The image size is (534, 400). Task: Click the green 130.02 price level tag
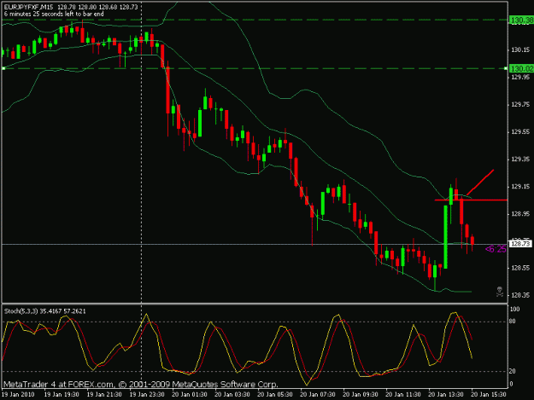[521, 68]
